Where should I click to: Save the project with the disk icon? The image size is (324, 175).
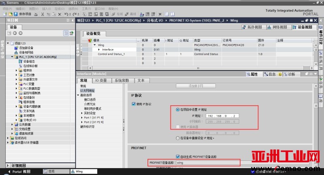(x=15, y=14)
